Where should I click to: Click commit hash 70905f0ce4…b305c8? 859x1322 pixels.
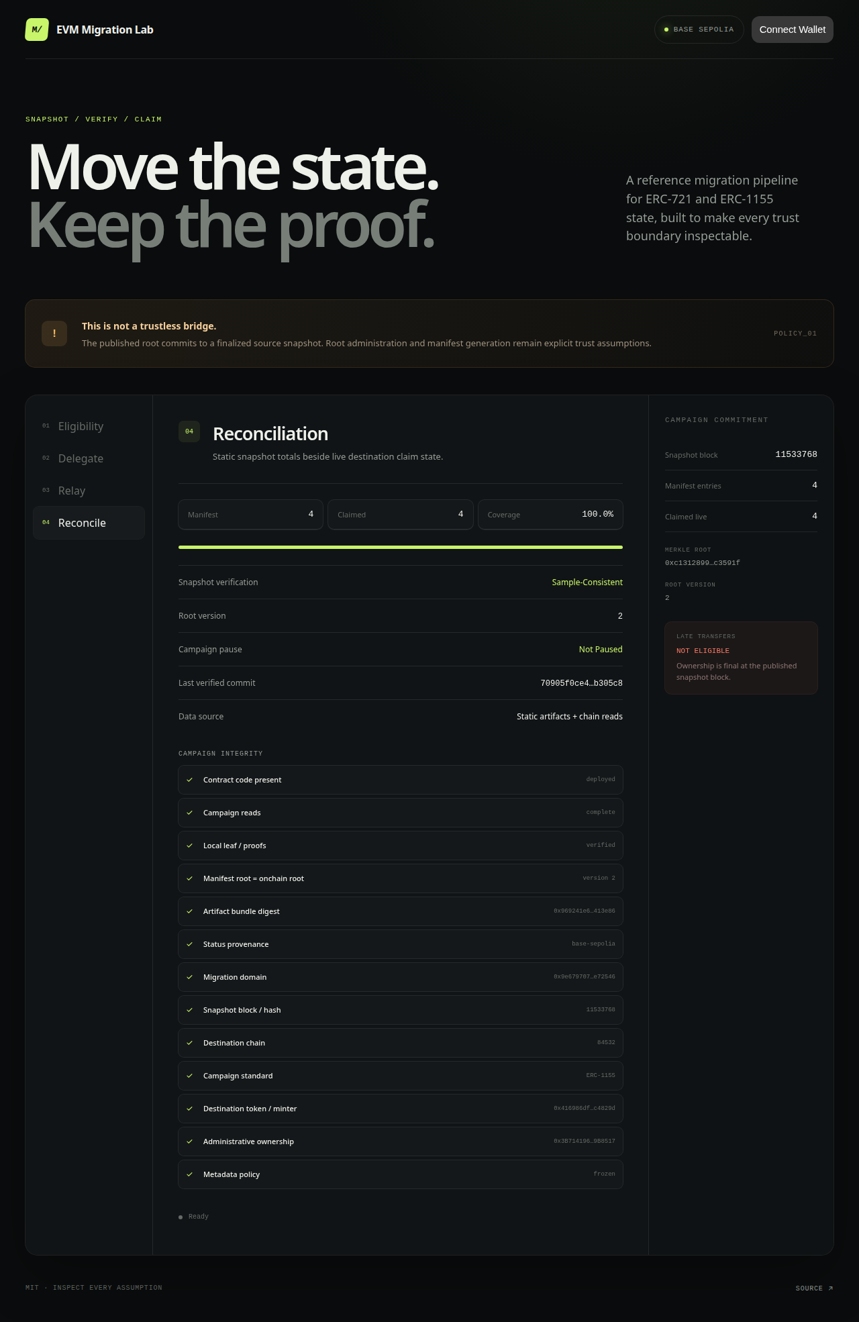(x=581, y=683)
